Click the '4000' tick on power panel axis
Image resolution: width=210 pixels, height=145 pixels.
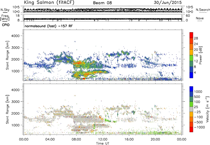click(15, 36)
